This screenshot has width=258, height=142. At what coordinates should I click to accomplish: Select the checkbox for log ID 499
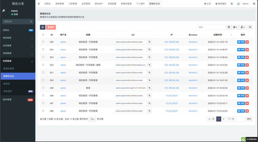coord(43,88)
